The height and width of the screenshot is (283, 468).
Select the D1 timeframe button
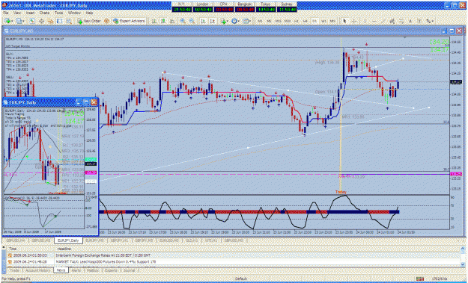point(314,21)
